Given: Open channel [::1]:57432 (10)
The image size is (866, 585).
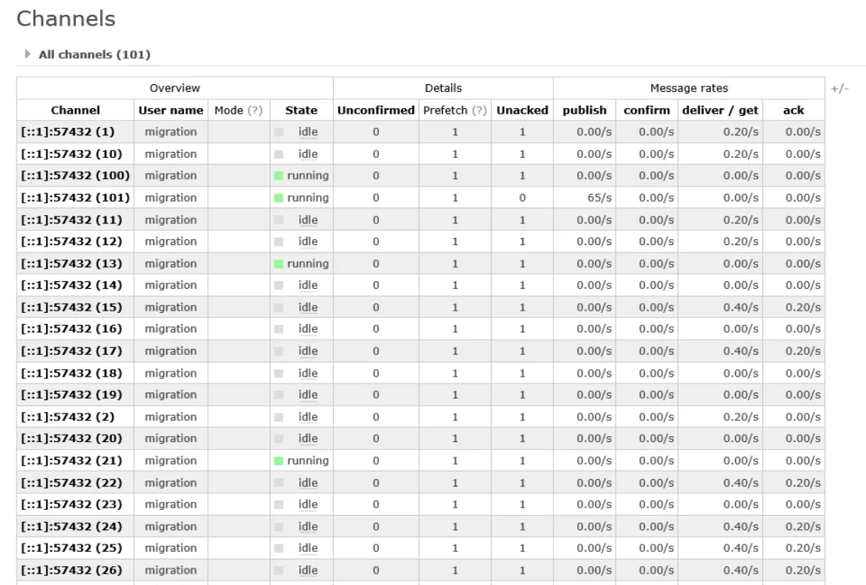Looking at the screenshot, I should tap(71, 153).
